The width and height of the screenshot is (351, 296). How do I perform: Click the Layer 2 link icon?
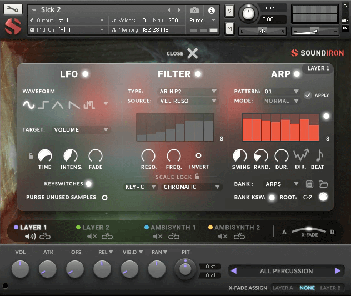coord(107,236)
